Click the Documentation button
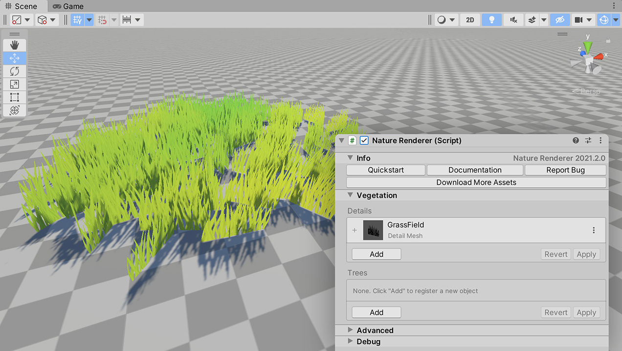The height and width of the screenshot is (351, 622). tap(475, 170)
